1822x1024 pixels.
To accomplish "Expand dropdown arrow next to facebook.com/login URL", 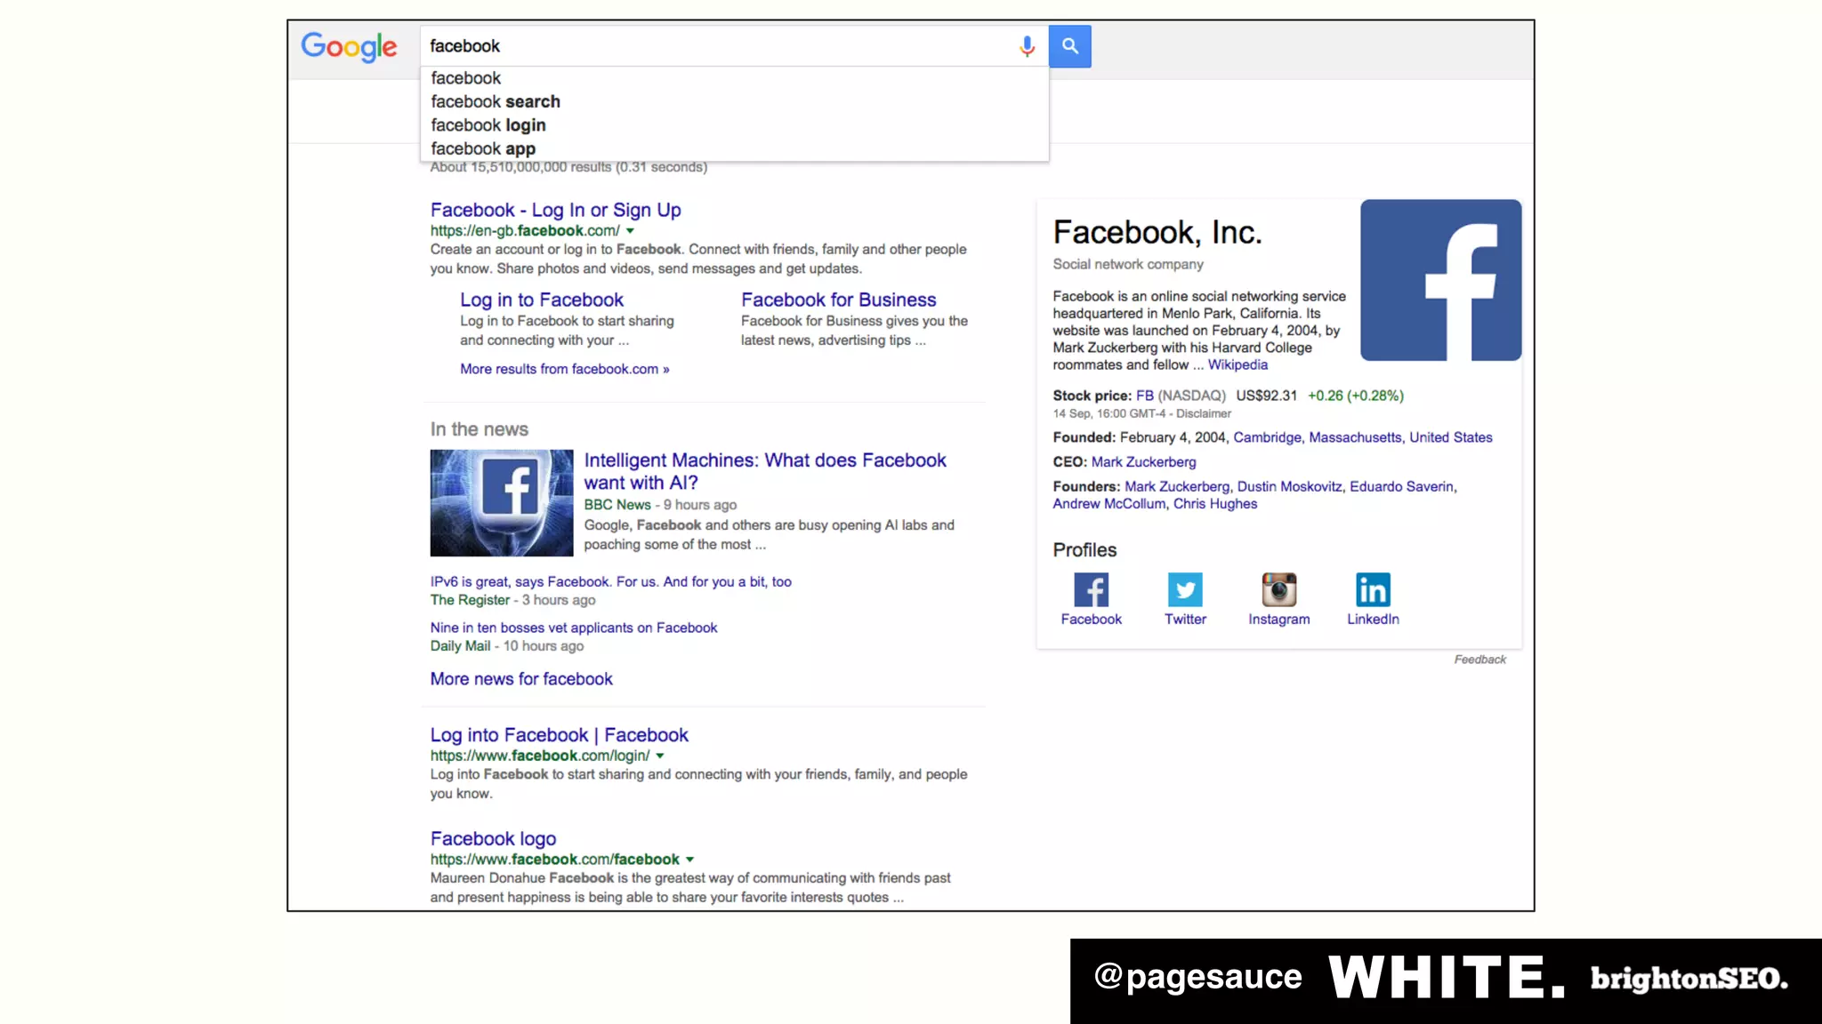I will [x=660, y=756].
